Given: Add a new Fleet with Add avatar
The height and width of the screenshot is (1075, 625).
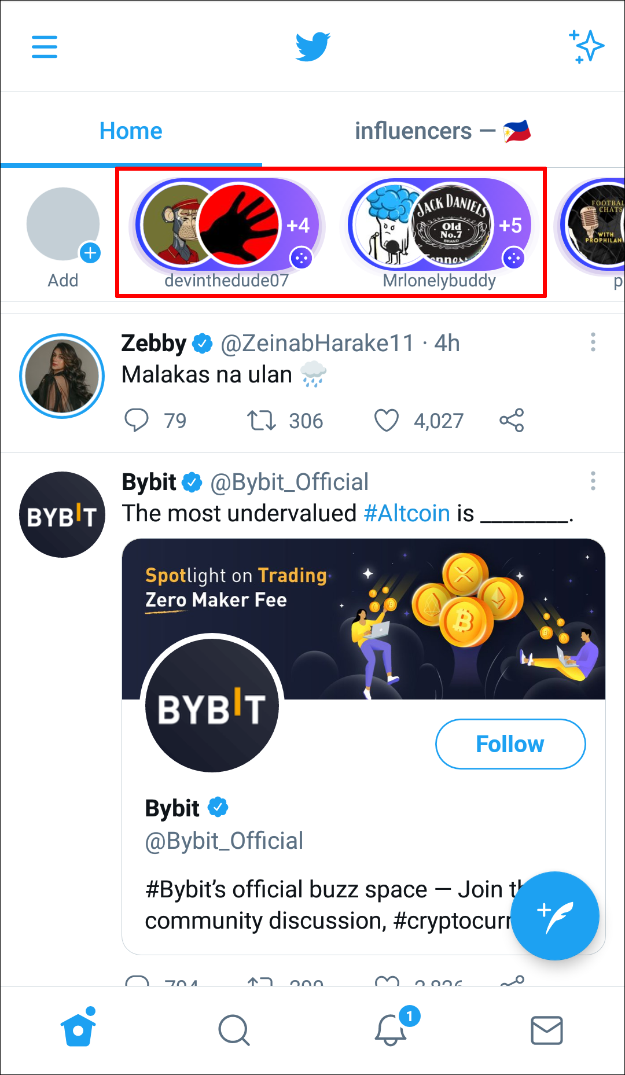Looking at the screenshot, I should pyautogui.click(x=63, y=226).
